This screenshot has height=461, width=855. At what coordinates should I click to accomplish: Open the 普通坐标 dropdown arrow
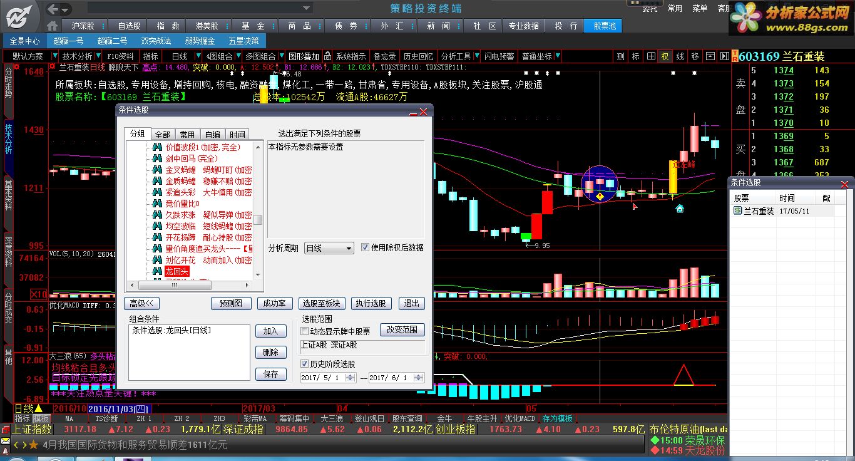click(x=556, y=56)
